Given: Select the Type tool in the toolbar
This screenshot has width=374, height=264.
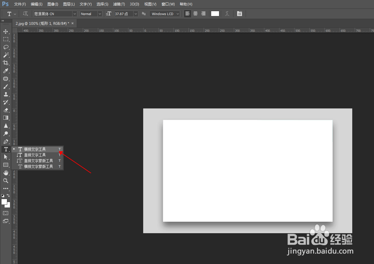Looking at the screenshot, I should [x=6, y=149].
